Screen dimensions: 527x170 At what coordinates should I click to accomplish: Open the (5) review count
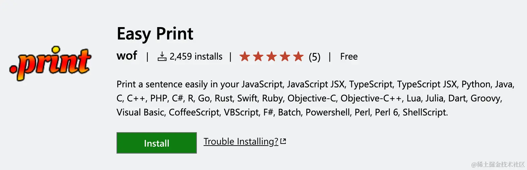click(314, 57)
